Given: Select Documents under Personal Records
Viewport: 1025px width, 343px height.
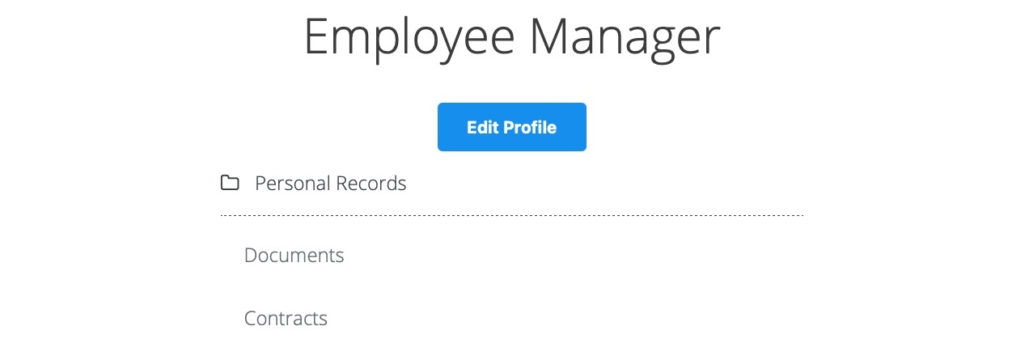Looking at the screenshot, I should click(294, 256).
